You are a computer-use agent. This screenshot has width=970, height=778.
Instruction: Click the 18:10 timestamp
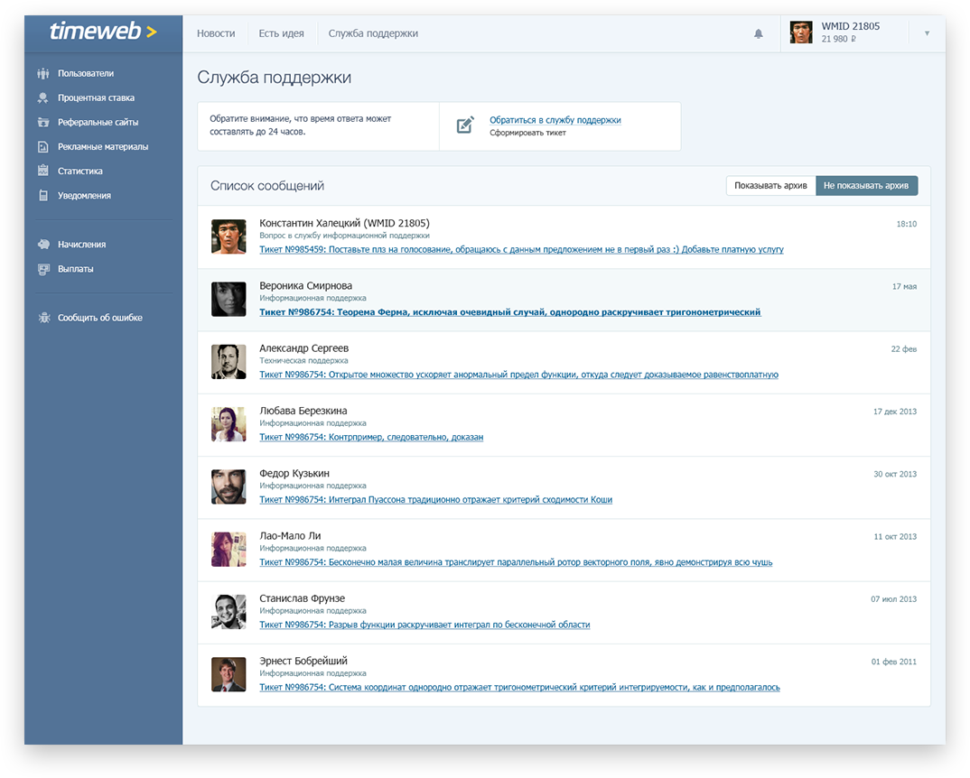coord(906,224)
